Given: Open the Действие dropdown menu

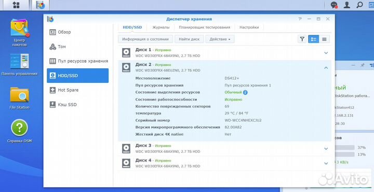Looking at the screenshot, I should point(220,39).
